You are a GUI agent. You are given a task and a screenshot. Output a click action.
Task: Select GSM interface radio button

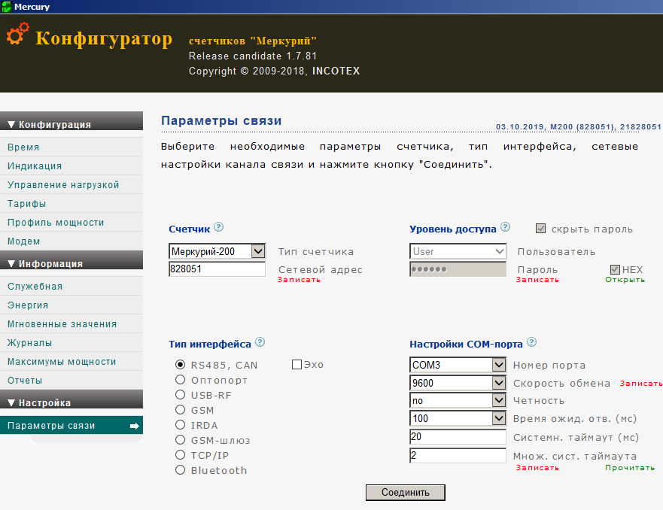point(181,409)
